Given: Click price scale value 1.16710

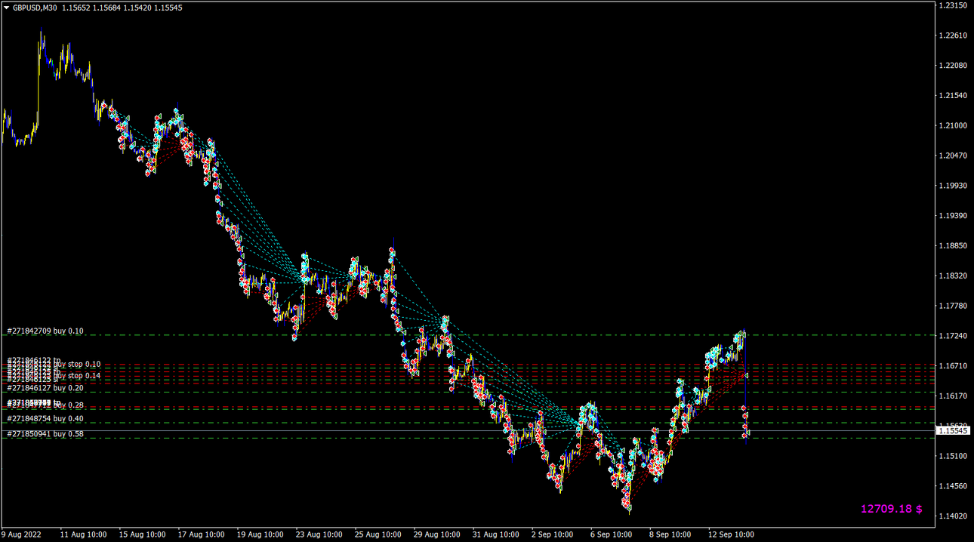Looking at the screenshot, I should [x=952, y=366].
